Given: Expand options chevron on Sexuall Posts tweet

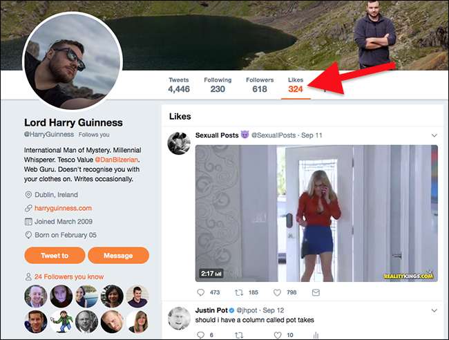Looking at the screenshot, I should pyautogui.click(x=434, y=135).
